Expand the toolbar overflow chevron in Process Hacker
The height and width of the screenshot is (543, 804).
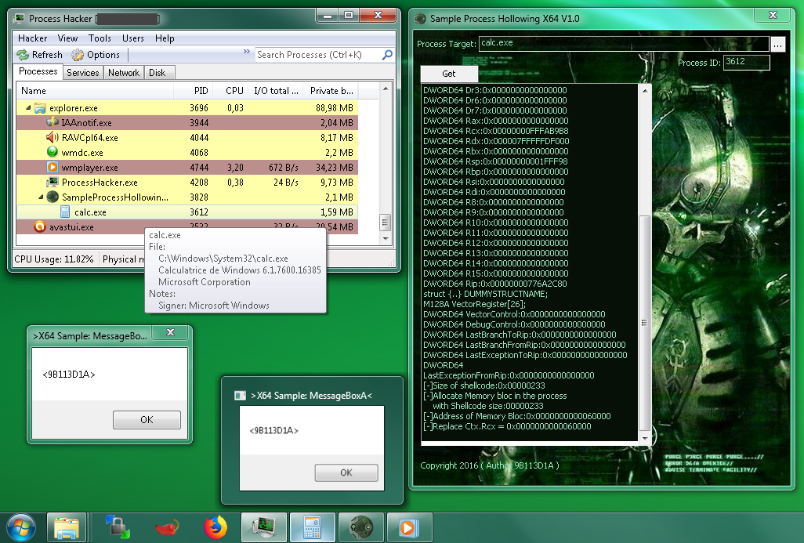[x=247, y=51]
